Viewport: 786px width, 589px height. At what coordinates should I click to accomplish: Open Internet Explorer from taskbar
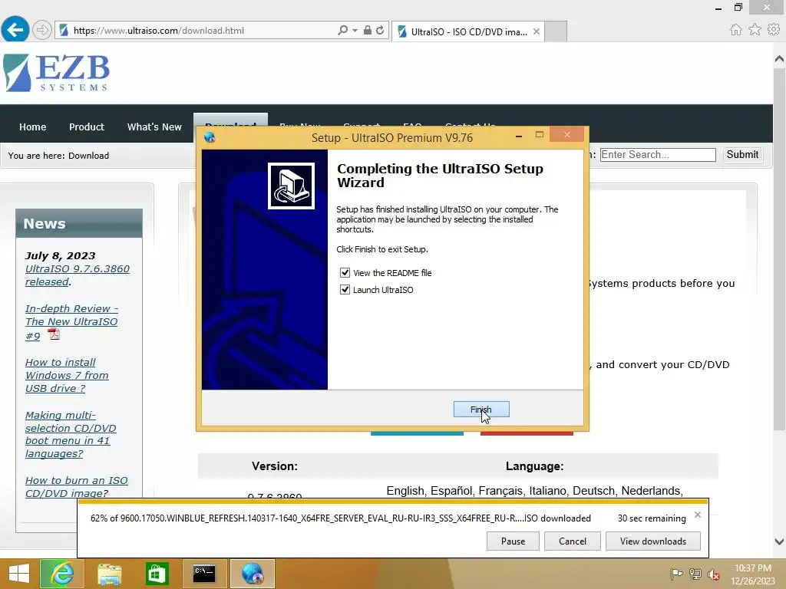61,574
